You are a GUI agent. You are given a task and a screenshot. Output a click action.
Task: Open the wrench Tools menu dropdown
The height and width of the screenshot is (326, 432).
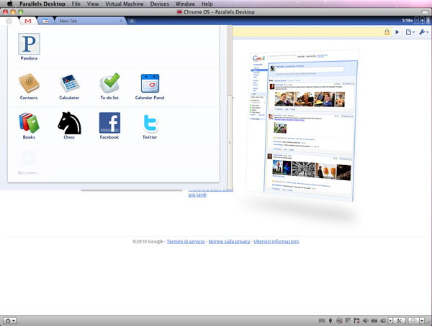pyautogui.click(x=423, y=32)
